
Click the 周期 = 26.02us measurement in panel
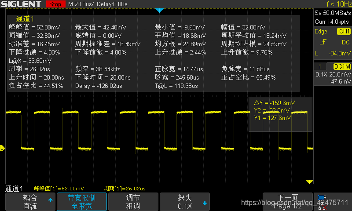[29, 69]
